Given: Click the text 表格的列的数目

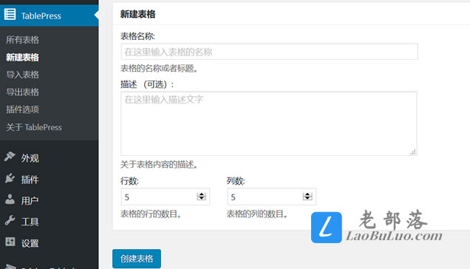Looking at the screenshot, I should tap(257, 214).
